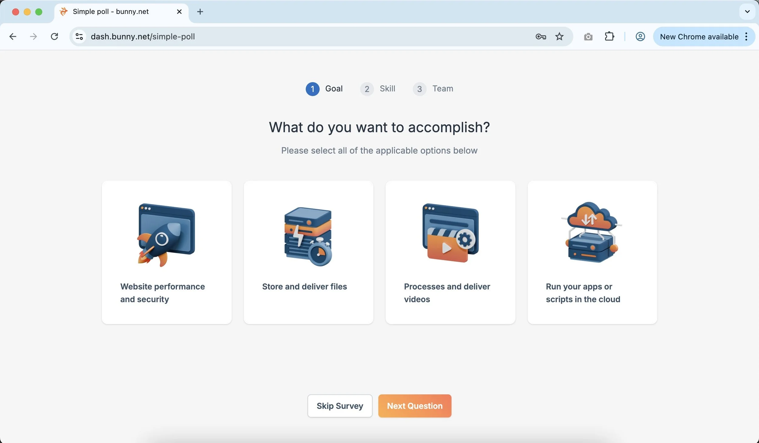Image resolution: width=759 pixels, height=443 pixels.
Task: Proceed using the 'Next Question' button
Action: 414,406
